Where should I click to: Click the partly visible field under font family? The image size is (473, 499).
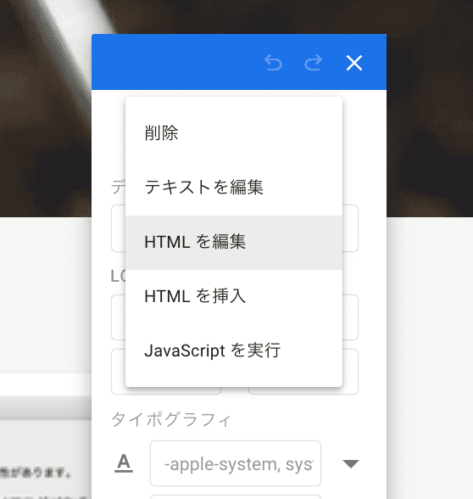point(236,496)
